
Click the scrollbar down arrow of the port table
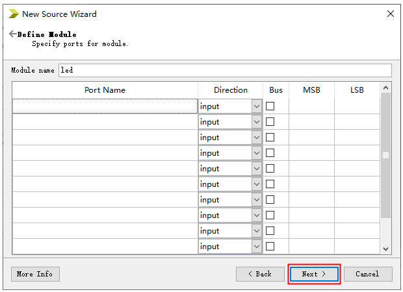click(385, 249)
